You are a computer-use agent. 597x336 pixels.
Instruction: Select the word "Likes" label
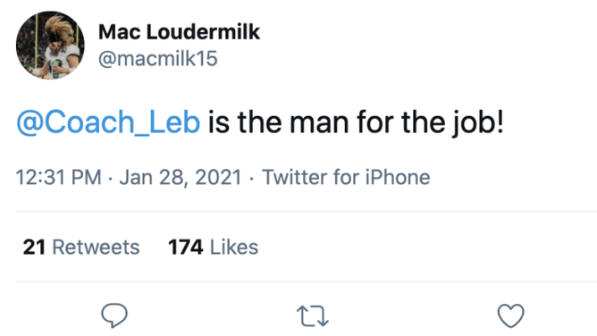point(234,247)
